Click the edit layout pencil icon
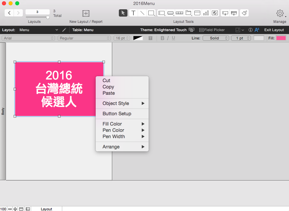Viewport: 289px width, 211px height. [x=64, y=30]
